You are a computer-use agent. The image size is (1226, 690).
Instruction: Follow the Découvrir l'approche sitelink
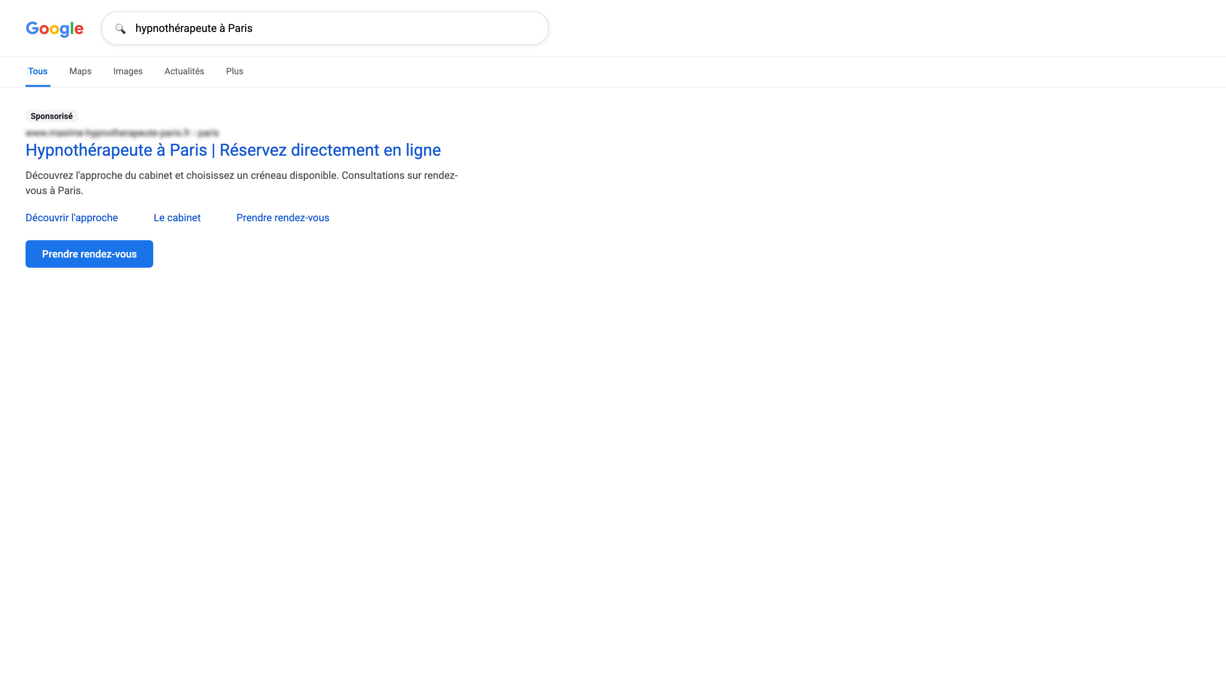[72, 218]
